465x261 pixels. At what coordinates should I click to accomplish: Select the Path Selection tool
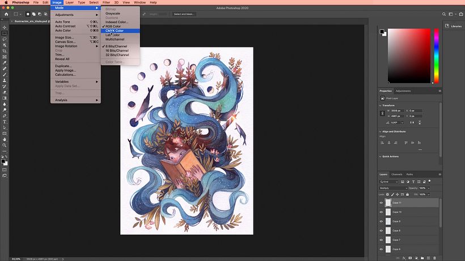[5, 128]
